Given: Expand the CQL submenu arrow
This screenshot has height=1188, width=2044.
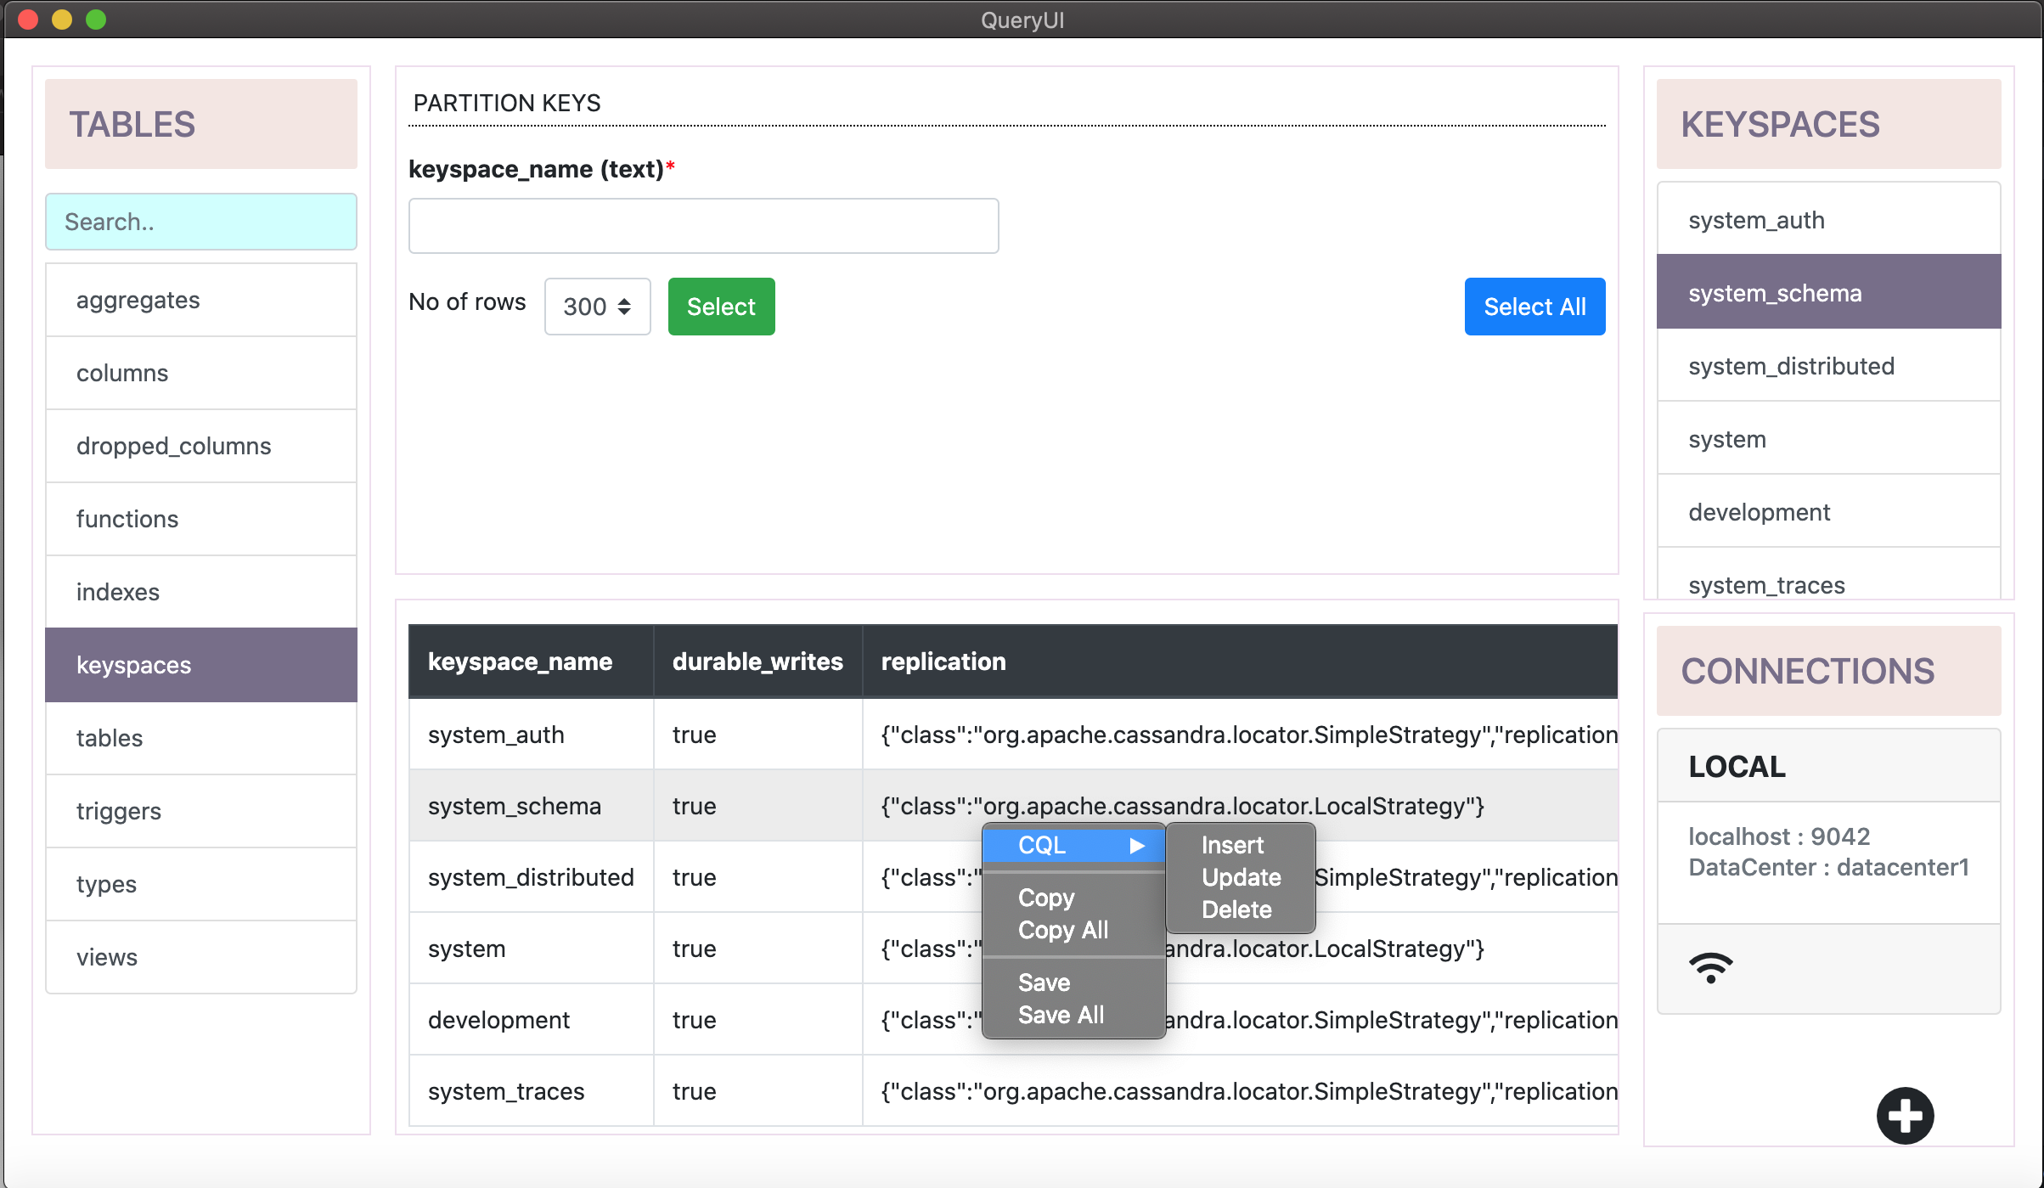Looking at the screenshot, I should click(x=1136, y=845).
